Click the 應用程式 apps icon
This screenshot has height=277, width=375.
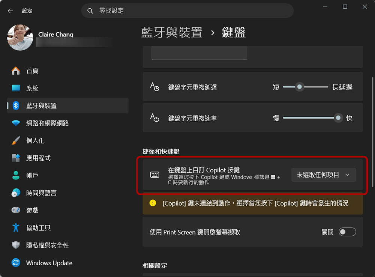(16, 158)
